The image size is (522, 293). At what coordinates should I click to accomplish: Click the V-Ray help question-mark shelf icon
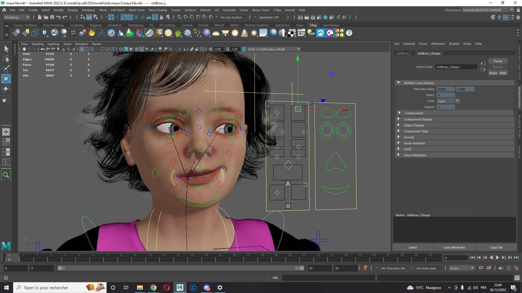349,33
